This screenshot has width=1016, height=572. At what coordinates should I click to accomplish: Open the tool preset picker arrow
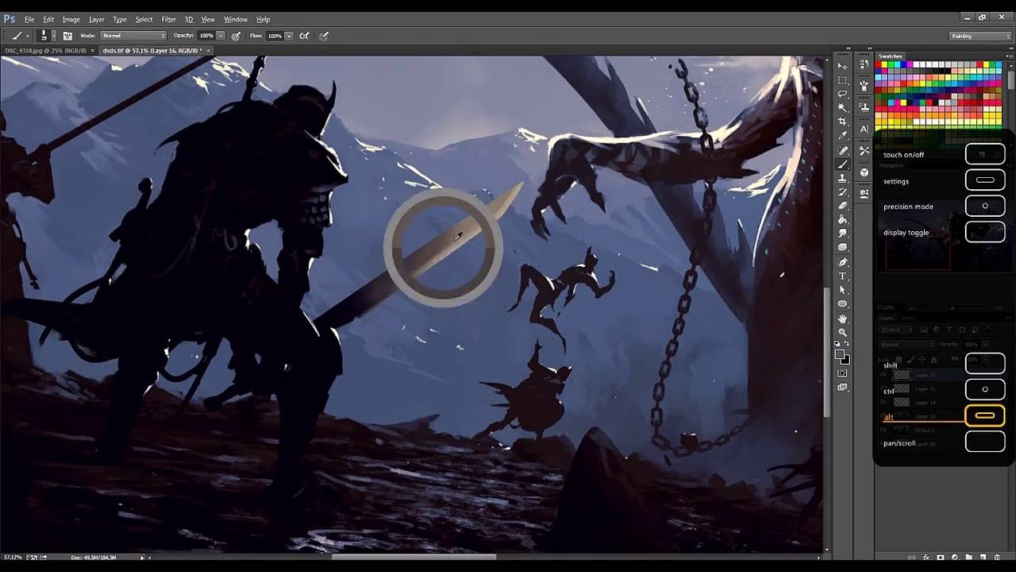tap(27, 36)
